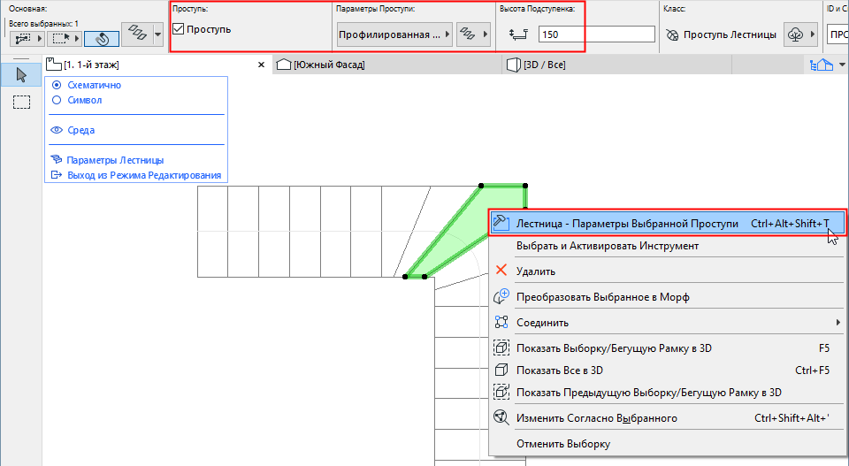Click the tab overview house icon
Viewport: 849px width, 466px height.
822,65
